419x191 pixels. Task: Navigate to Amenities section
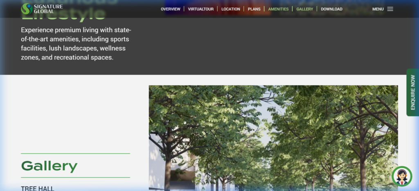[278, 9]
